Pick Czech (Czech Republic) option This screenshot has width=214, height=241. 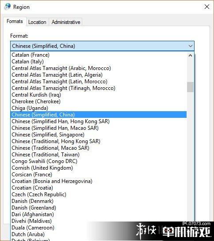pos(39,194)
